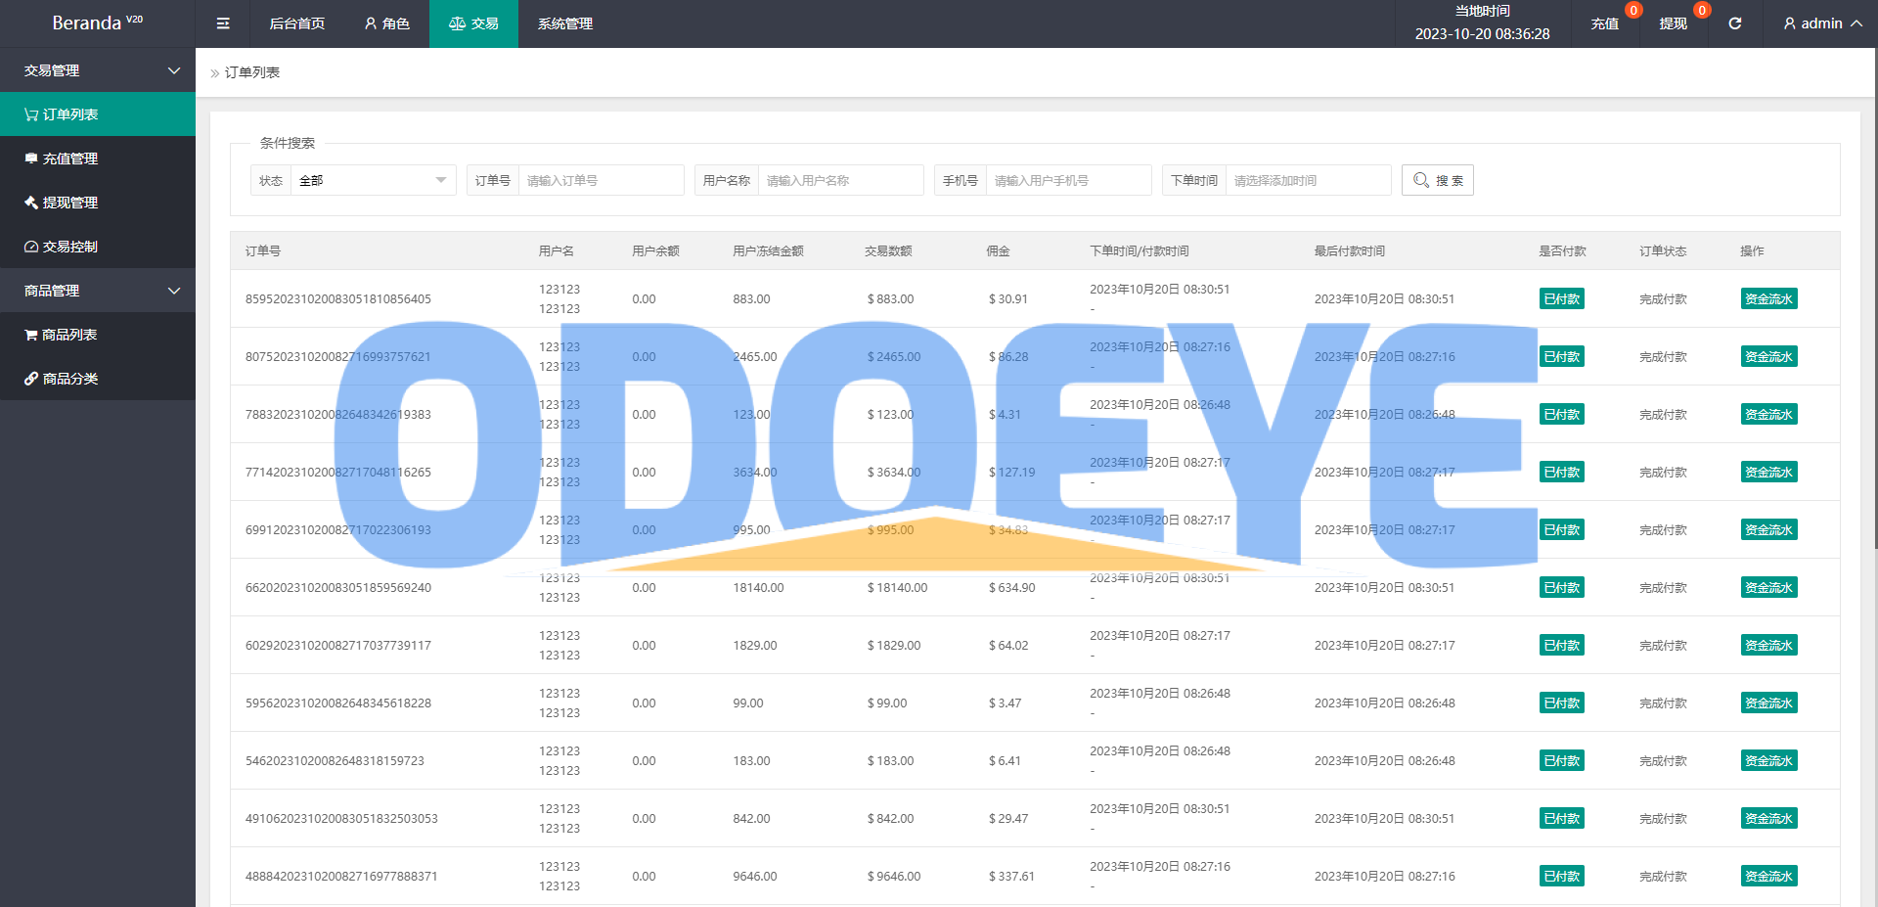
Task: Click the 订单列表 breadcrumb
Action: tap(252, 72)
